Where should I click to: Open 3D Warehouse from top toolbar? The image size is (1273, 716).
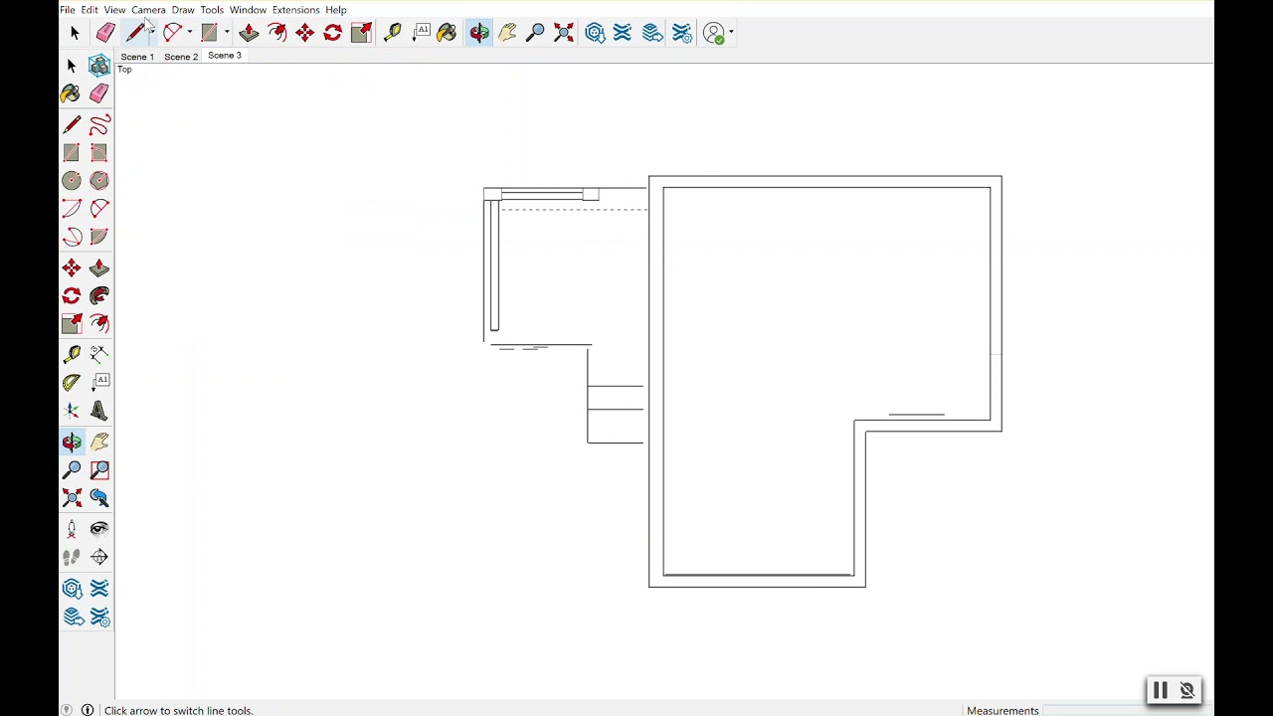pyautogui.click(x=595, y=33)
